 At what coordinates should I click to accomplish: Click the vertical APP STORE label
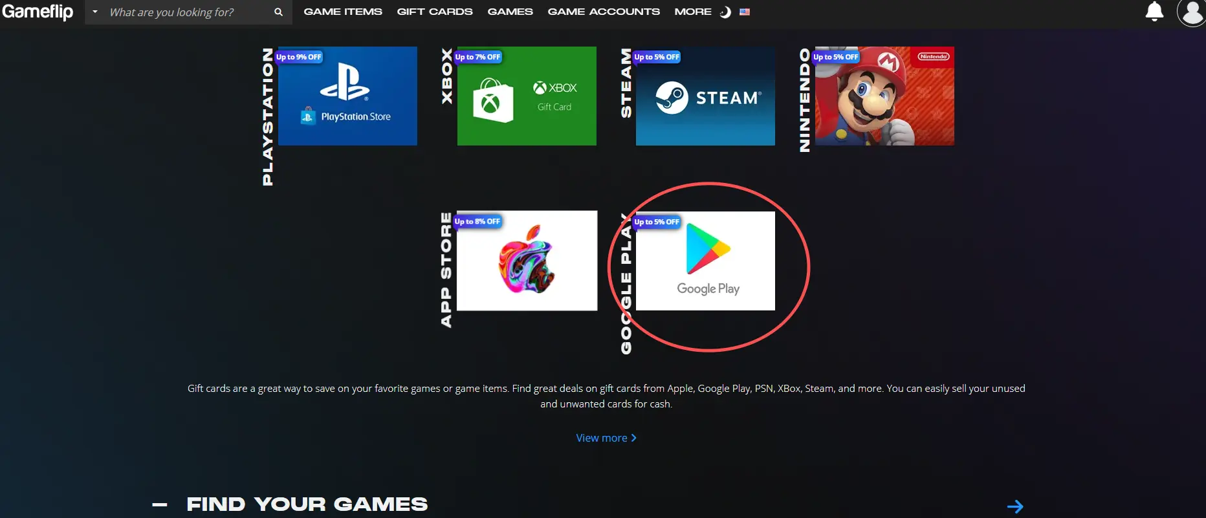point(446,269)
